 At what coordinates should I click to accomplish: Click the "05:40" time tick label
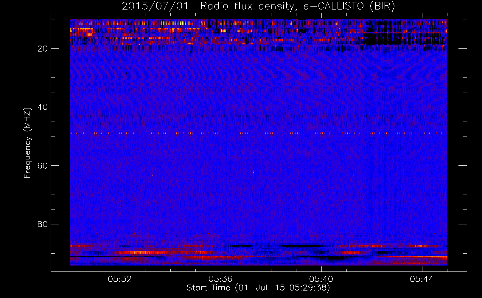coord(321,279)
